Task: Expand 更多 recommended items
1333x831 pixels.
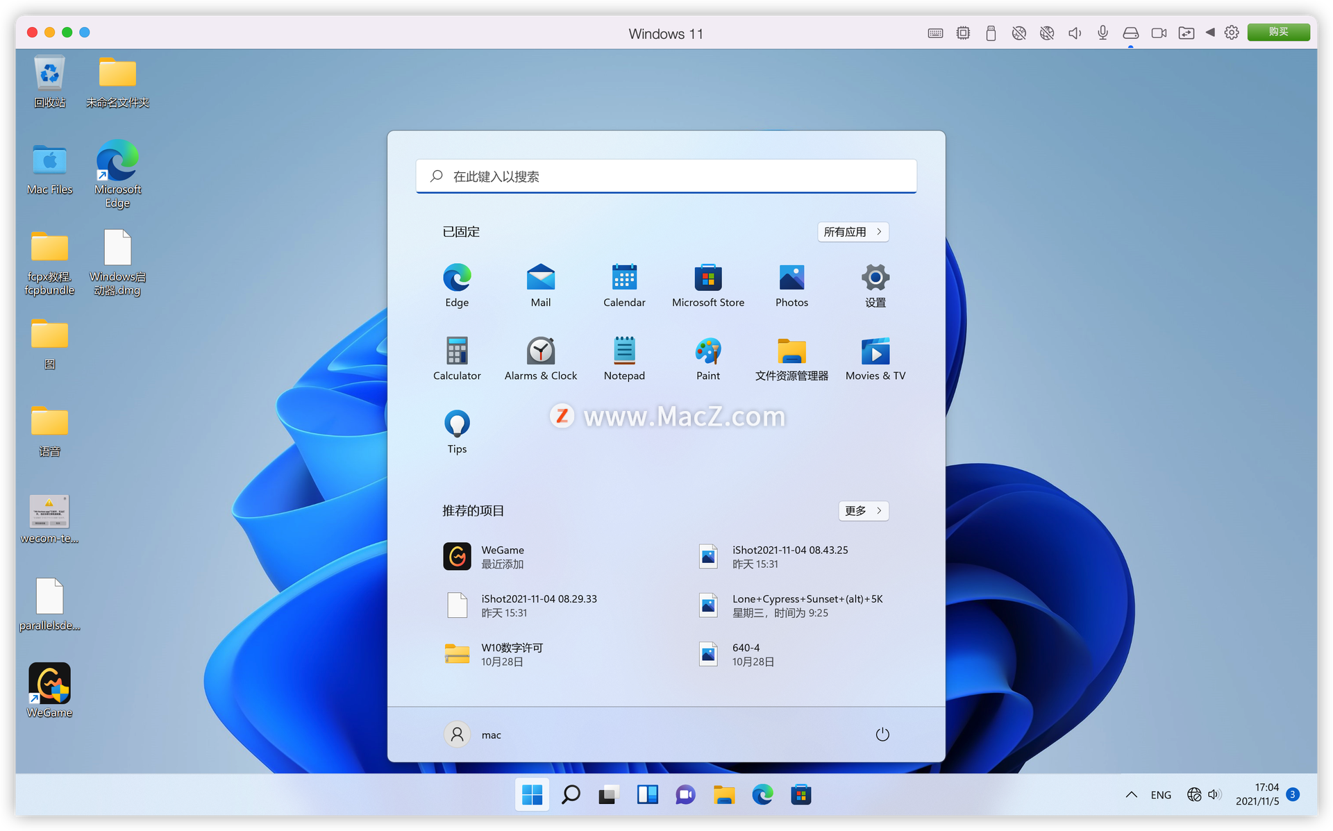Action: [863, 511]
